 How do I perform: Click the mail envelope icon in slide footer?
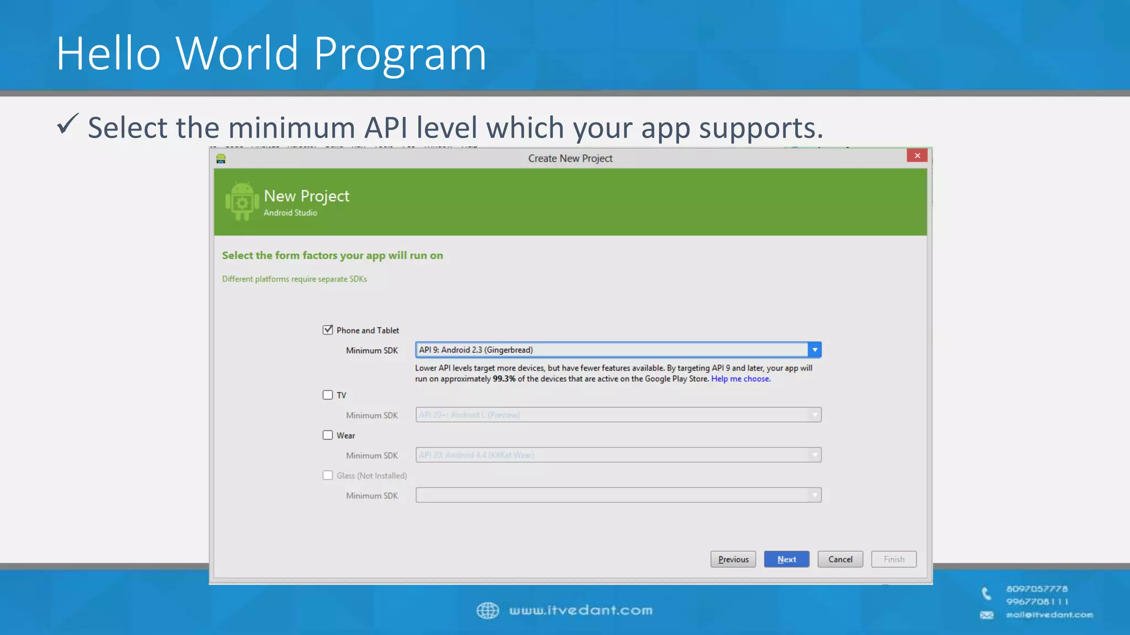pos(987,615)
